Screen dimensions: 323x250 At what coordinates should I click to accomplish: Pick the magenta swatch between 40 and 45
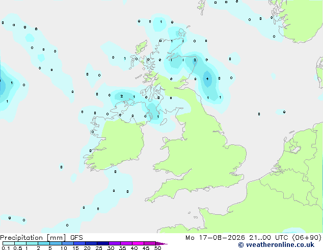(138, 243)
